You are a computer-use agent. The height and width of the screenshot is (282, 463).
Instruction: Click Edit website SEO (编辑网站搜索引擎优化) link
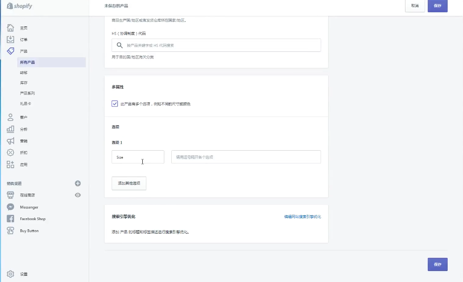point(302,217)
